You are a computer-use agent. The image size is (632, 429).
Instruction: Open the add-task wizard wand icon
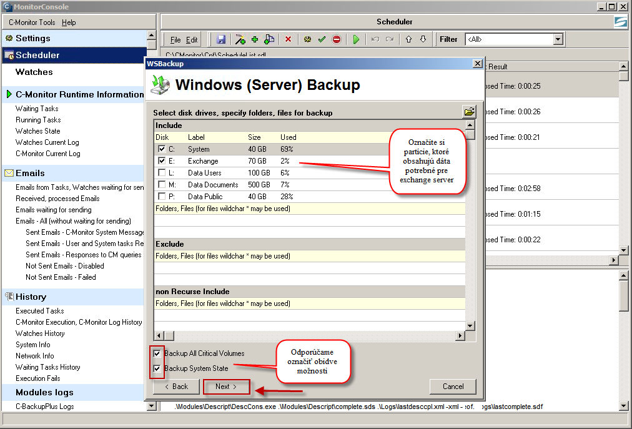tap(240, 39)
